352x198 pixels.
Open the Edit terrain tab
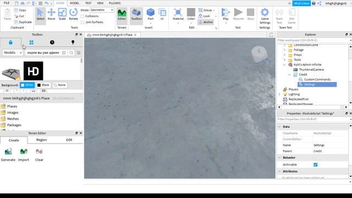[69, 140]
